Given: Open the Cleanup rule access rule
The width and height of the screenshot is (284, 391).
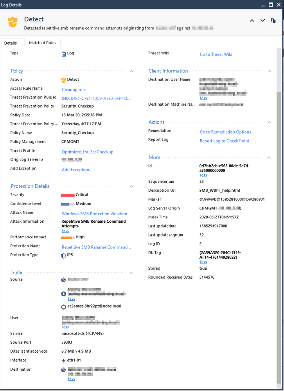Looking at the screenshot, I should [74, 90].
